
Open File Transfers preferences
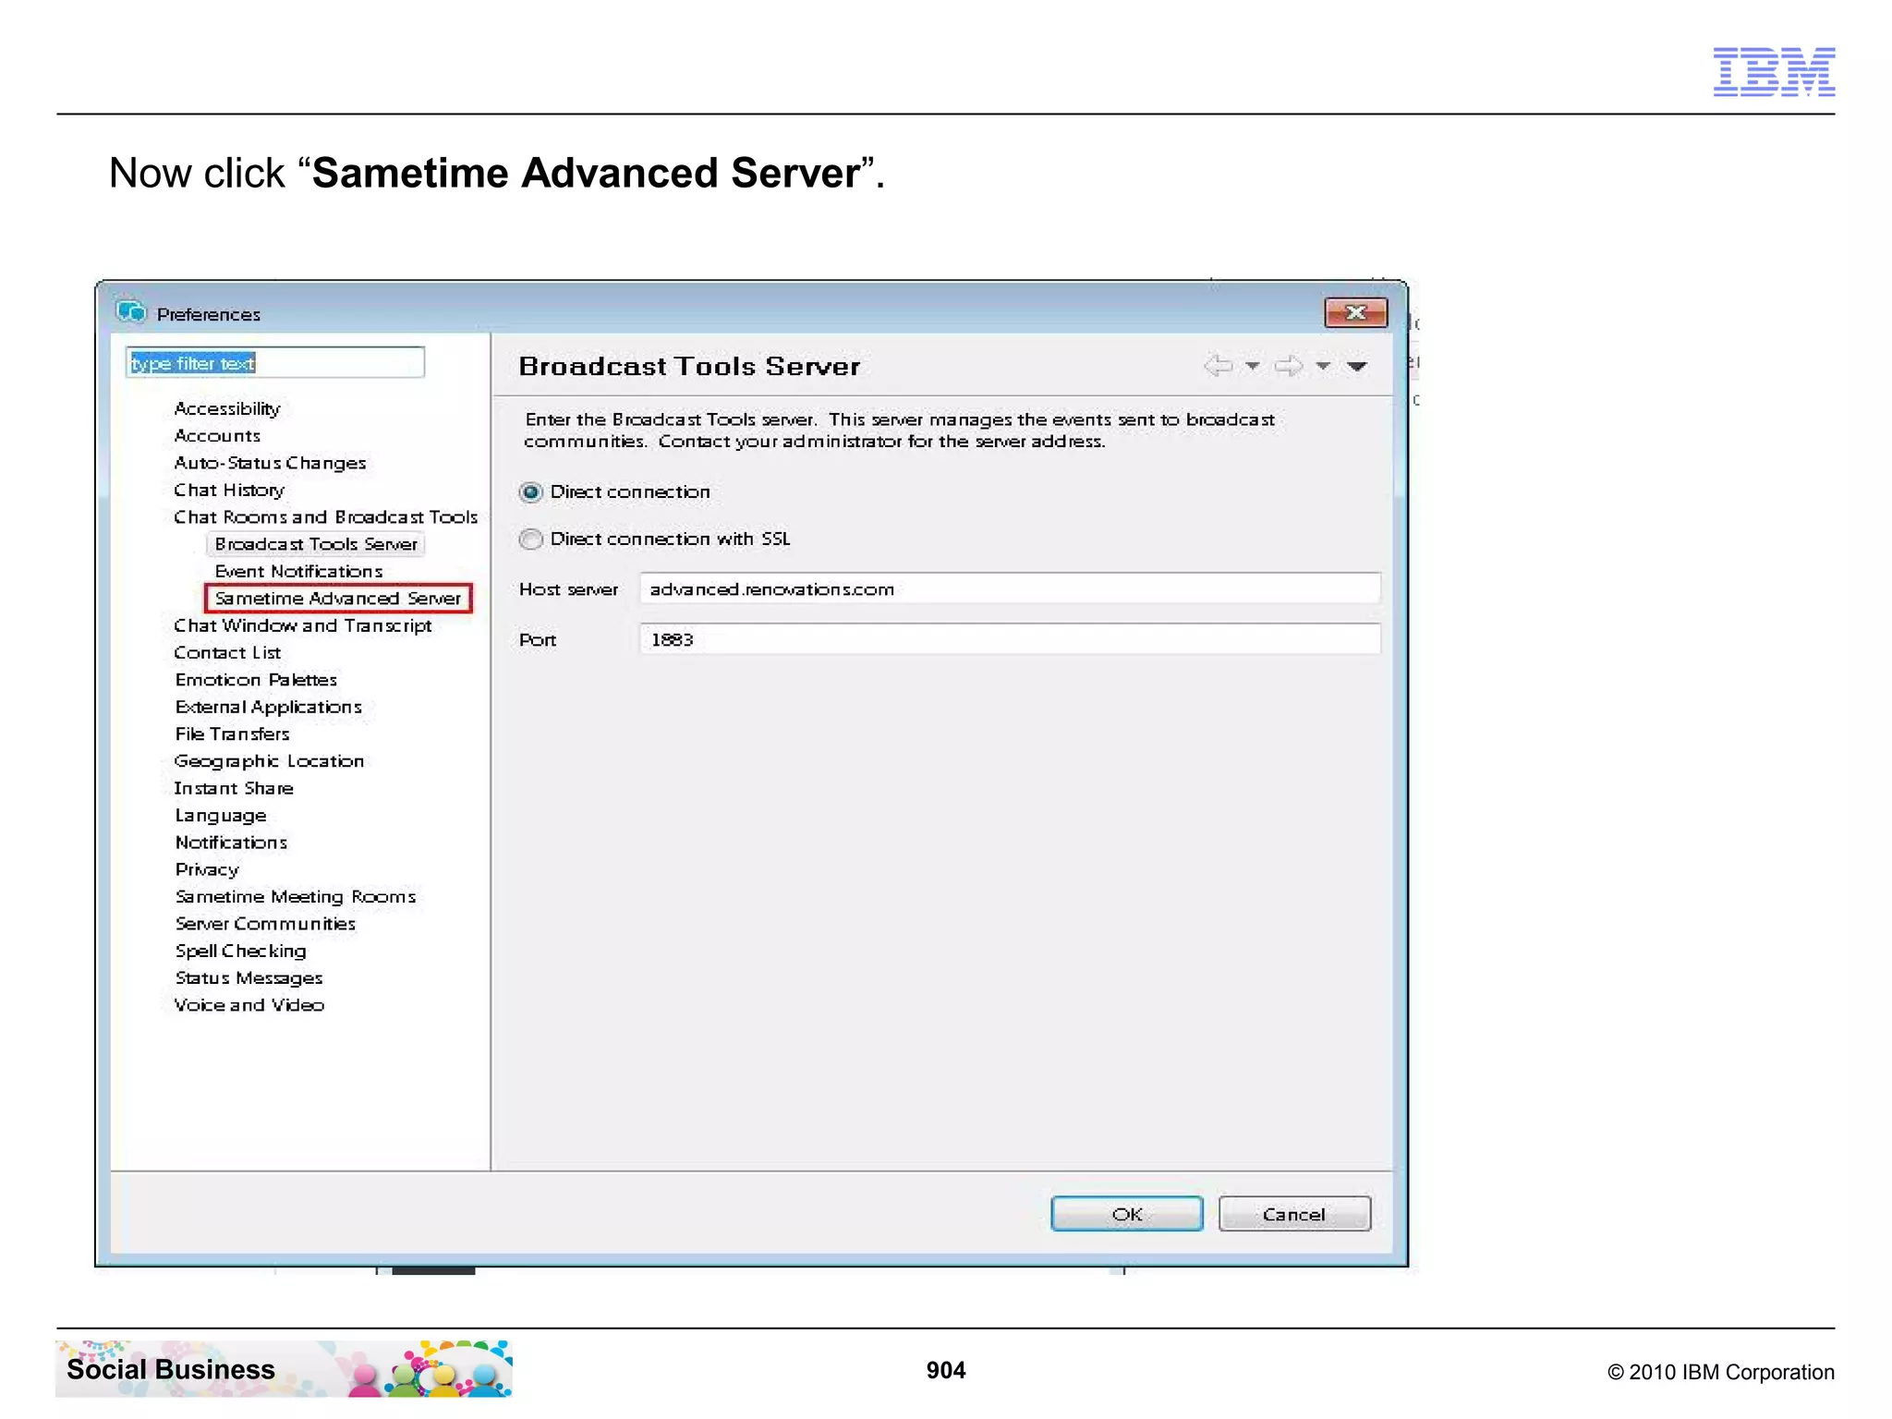click(232, 734)
